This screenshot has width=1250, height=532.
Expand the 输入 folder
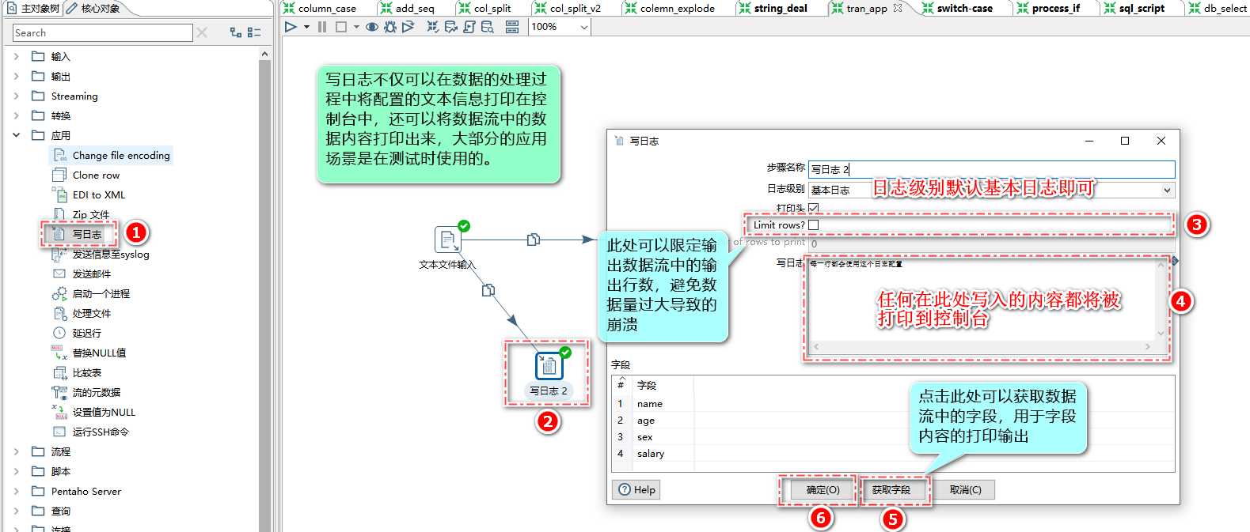[17, 56]
